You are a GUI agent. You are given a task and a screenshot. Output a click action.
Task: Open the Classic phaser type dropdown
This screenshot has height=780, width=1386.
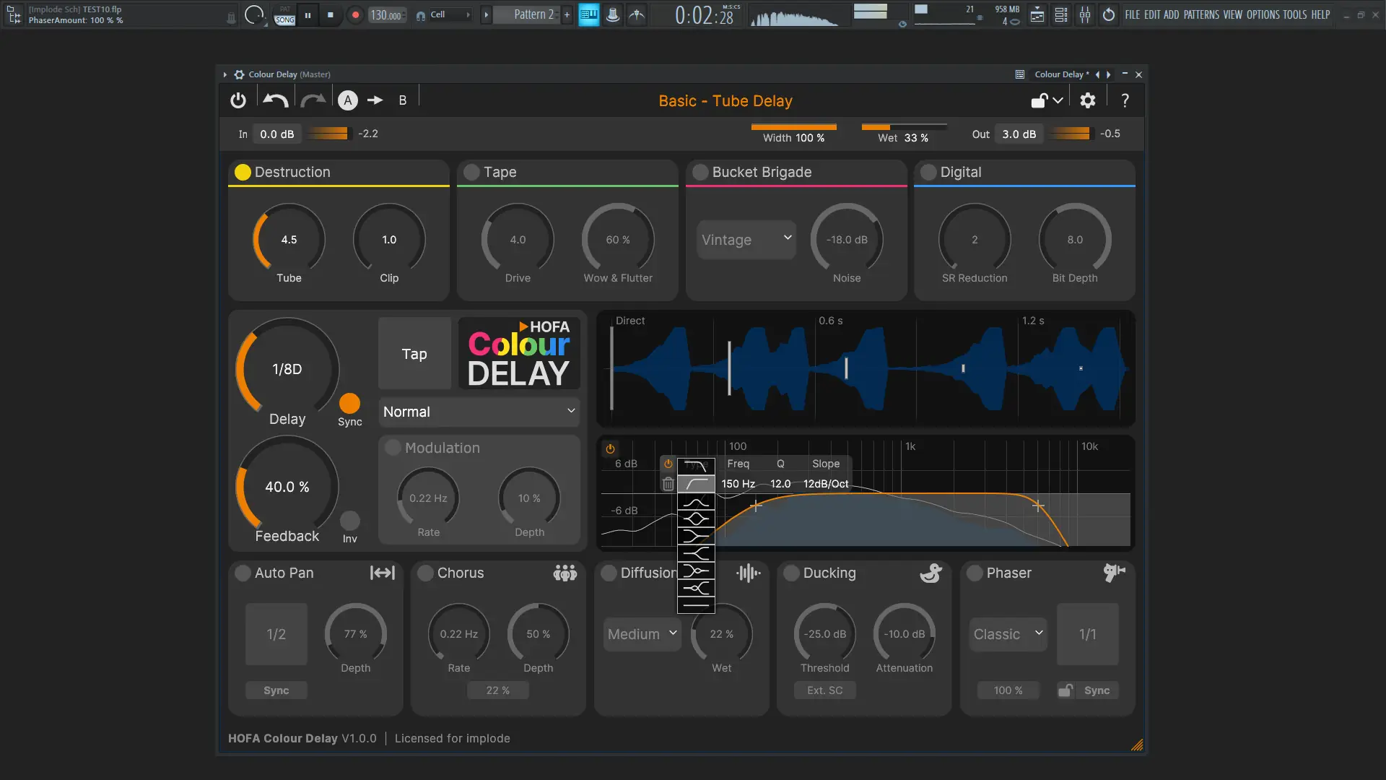[x=1008, y=634]
